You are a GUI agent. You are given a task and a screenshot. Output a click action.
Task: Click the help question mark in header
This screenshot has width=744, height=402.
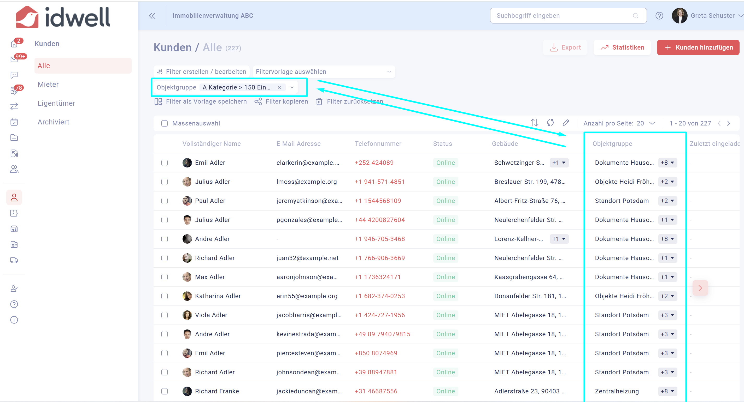(659, 16)
